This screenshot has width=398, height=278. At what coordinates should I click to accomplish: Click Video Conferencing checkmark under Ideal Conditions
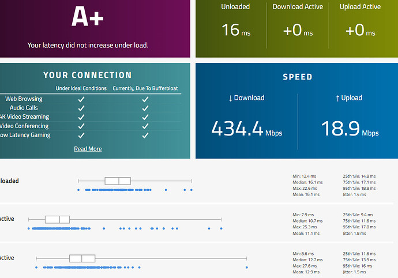click(x=81, y=126)
